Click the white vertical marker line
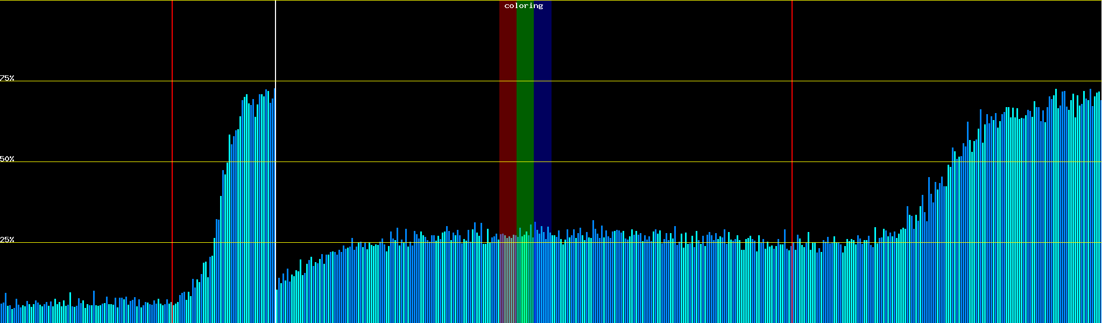Screen dimensions: 1102x323 point(275,43)
